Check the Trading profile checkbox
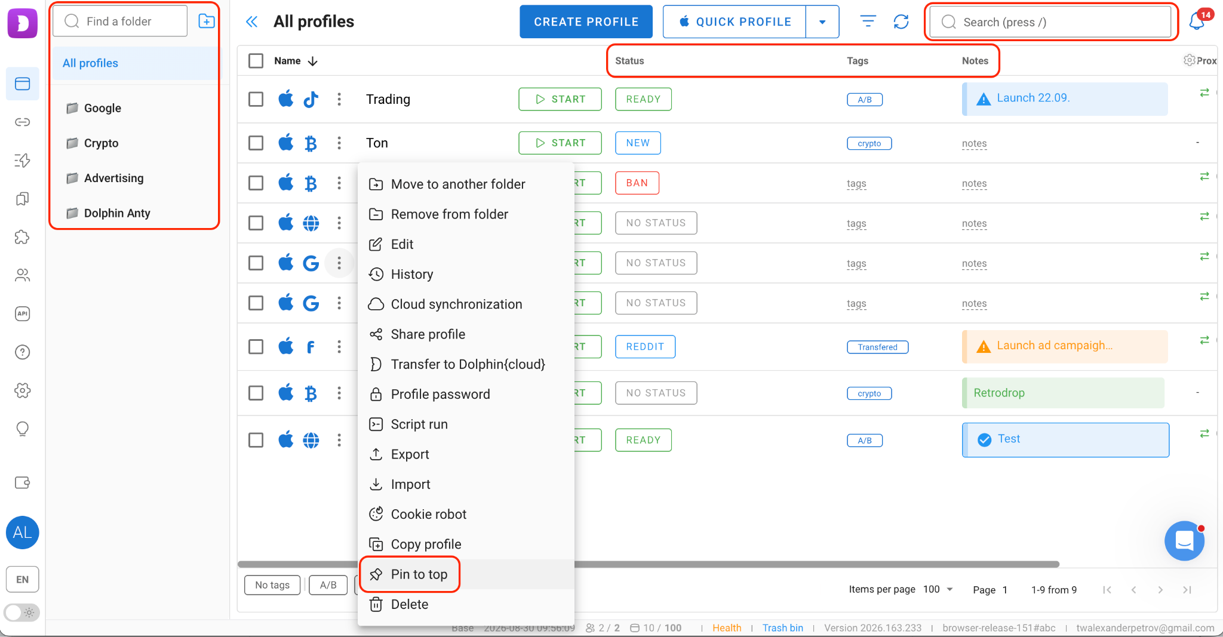The height and width of the screenshot is (637, 1223). coord(256,99)
